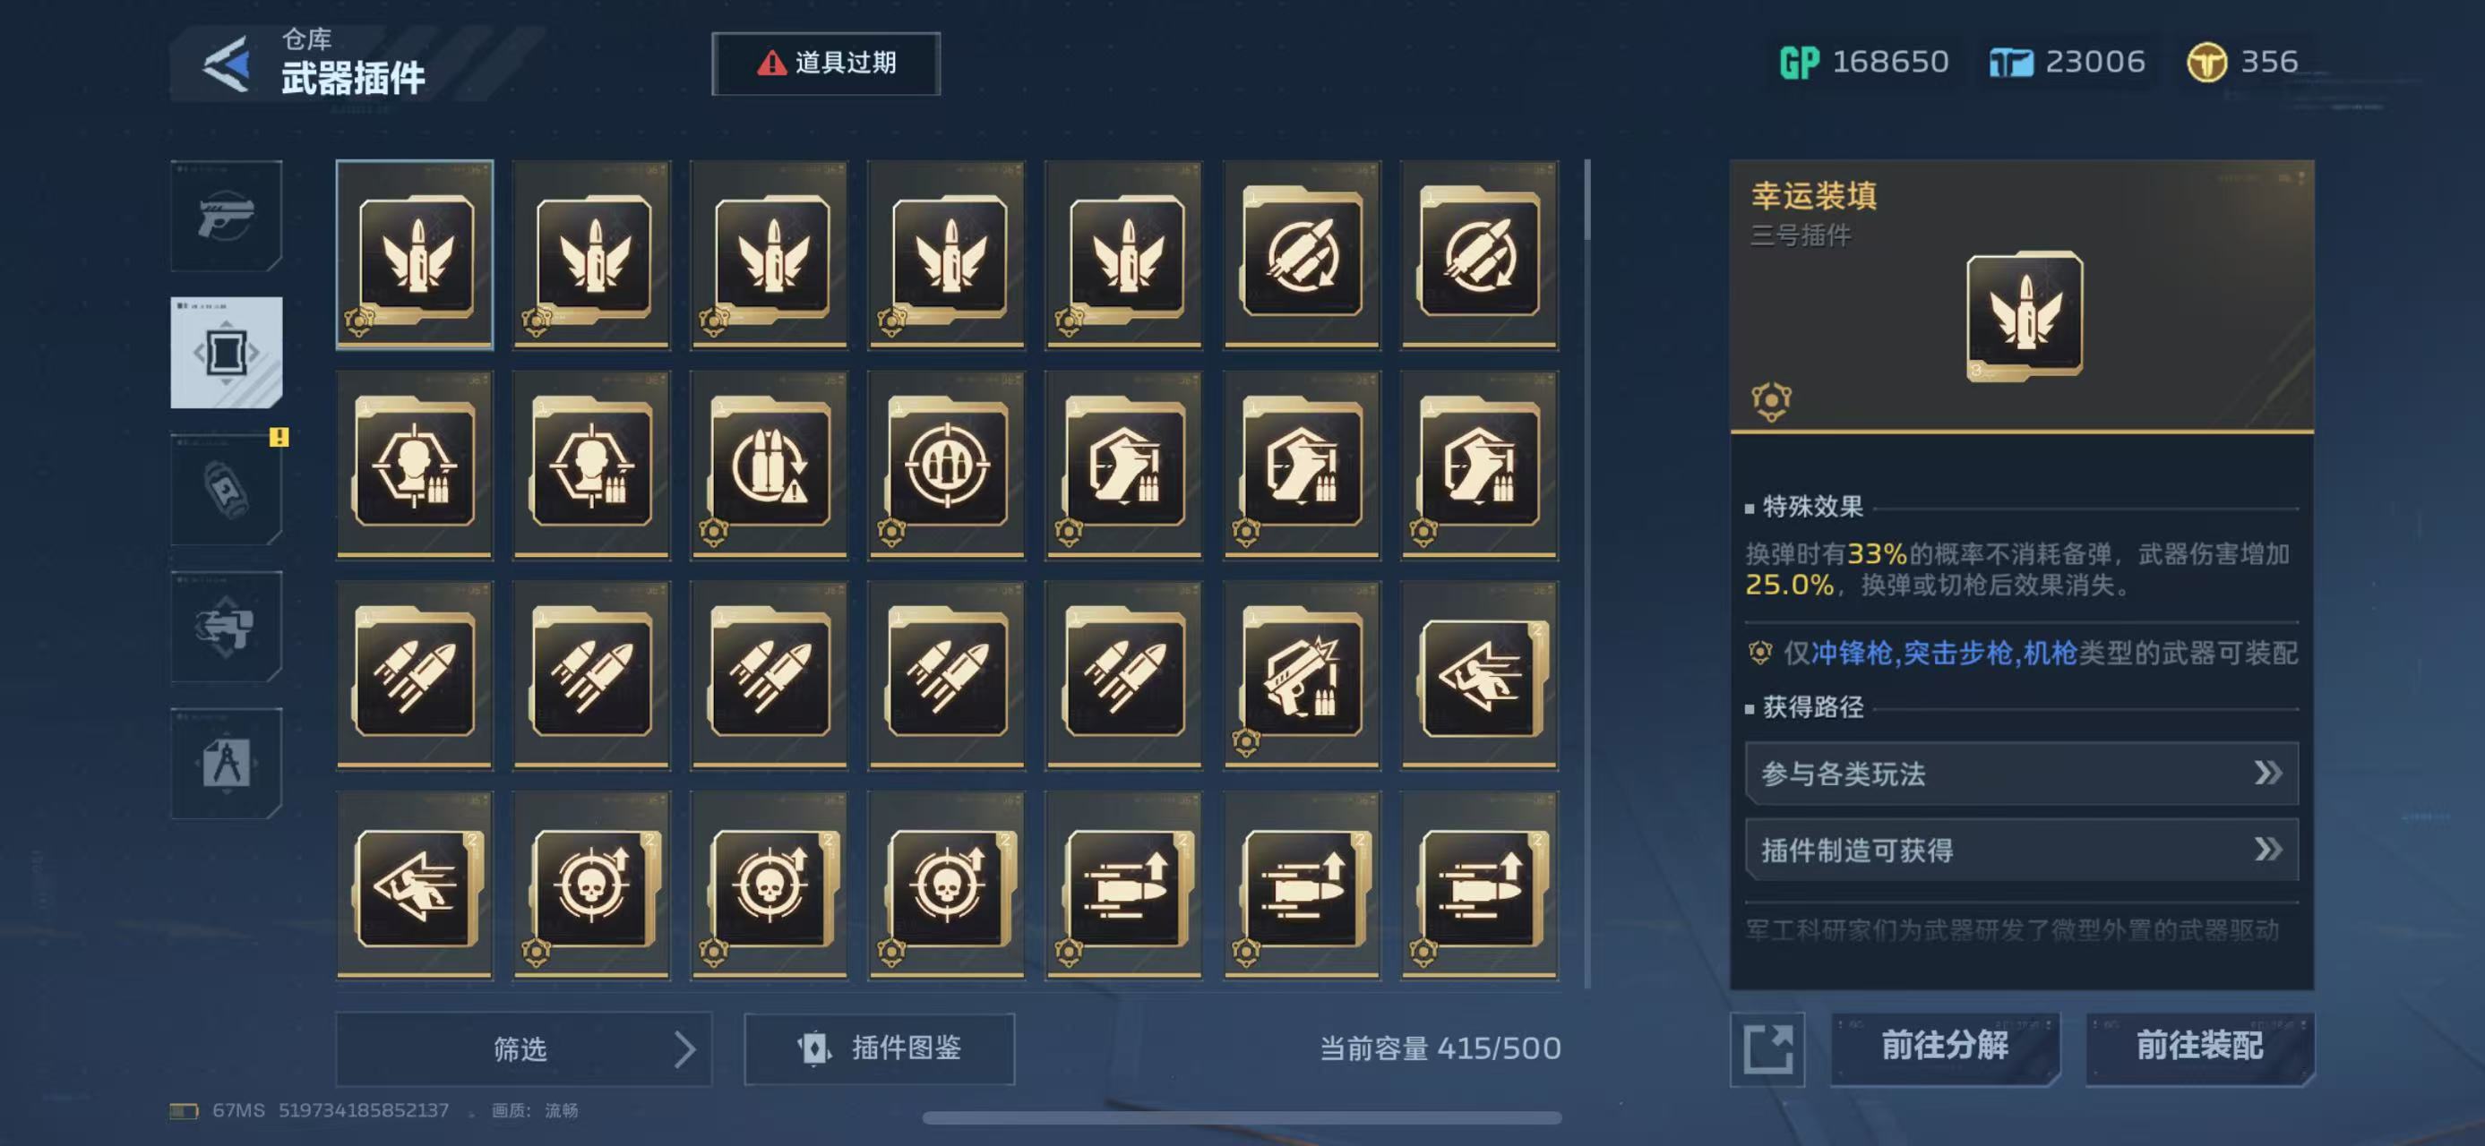Click the 前往装配 button
This screenshot has width=2485, height=1146.
2199,1048
